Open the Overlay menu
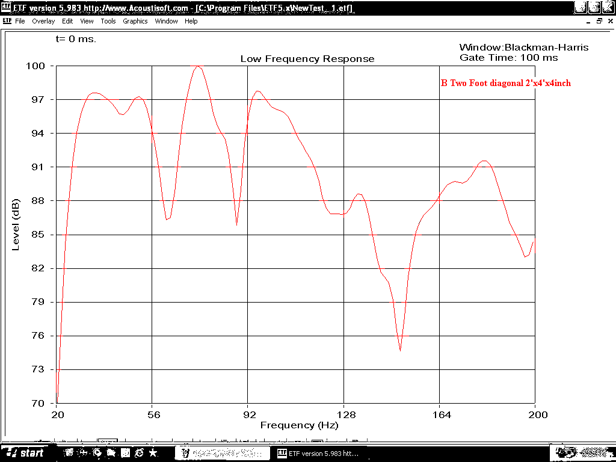616x462 pixels. pos(43,21)
